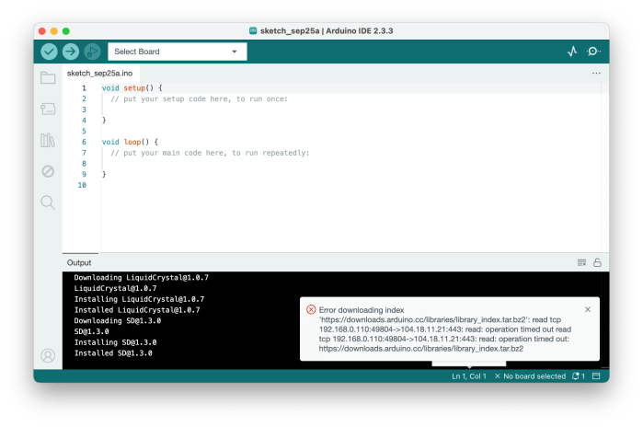
Task: Toggle the output panel scroll lock
Action: (x=597, y=262)
